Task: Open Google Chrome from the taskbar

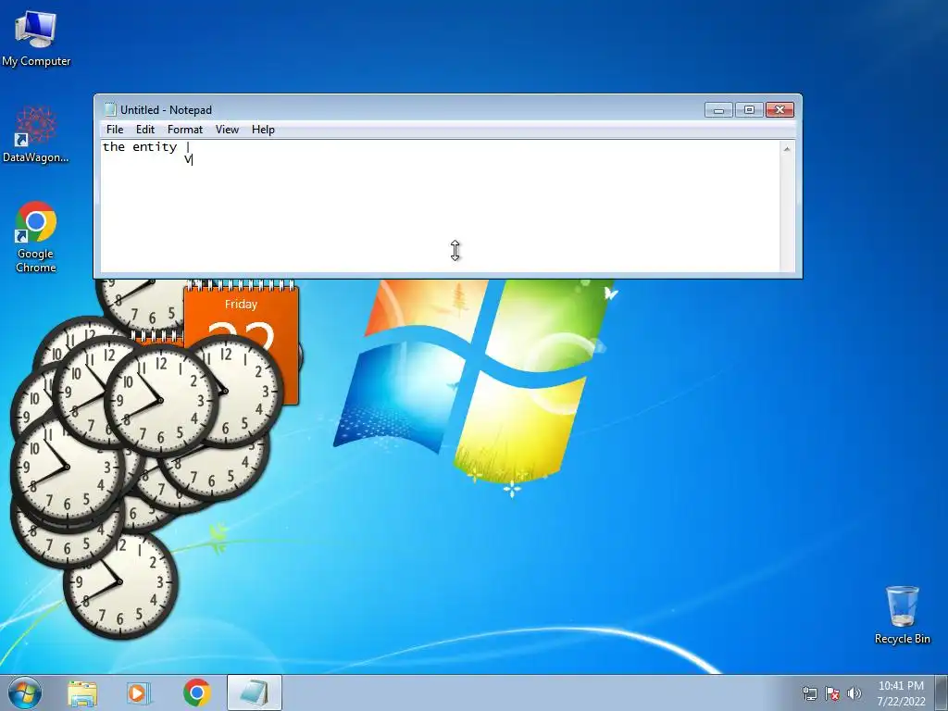Action: tap(197, 692)
